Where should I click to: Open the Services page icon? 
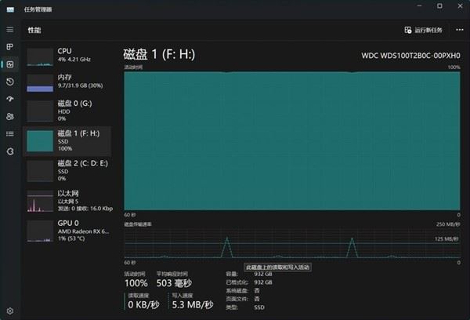[10, 151]
